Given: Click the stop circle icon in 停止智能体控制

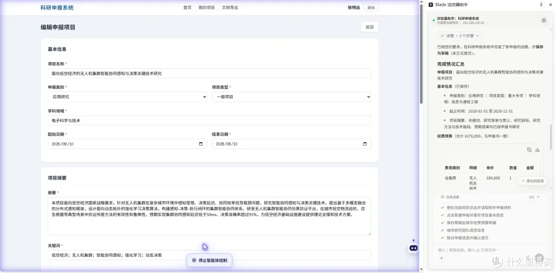Looking at the screenshot, I should pyautogui.click(x=194, y=260).
